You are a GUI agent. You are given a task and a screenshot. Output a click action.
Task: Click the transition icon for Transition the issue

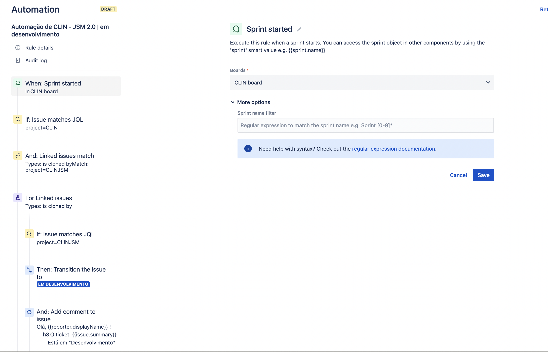click(x=29, y=270)
